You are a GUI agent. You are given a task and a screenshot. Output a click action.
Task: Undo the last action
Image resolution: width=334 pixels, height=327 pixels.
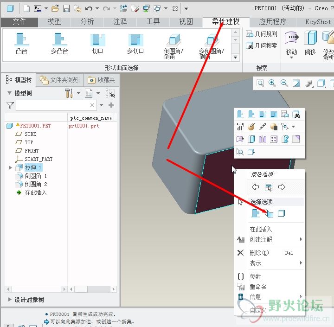(89, 8)
